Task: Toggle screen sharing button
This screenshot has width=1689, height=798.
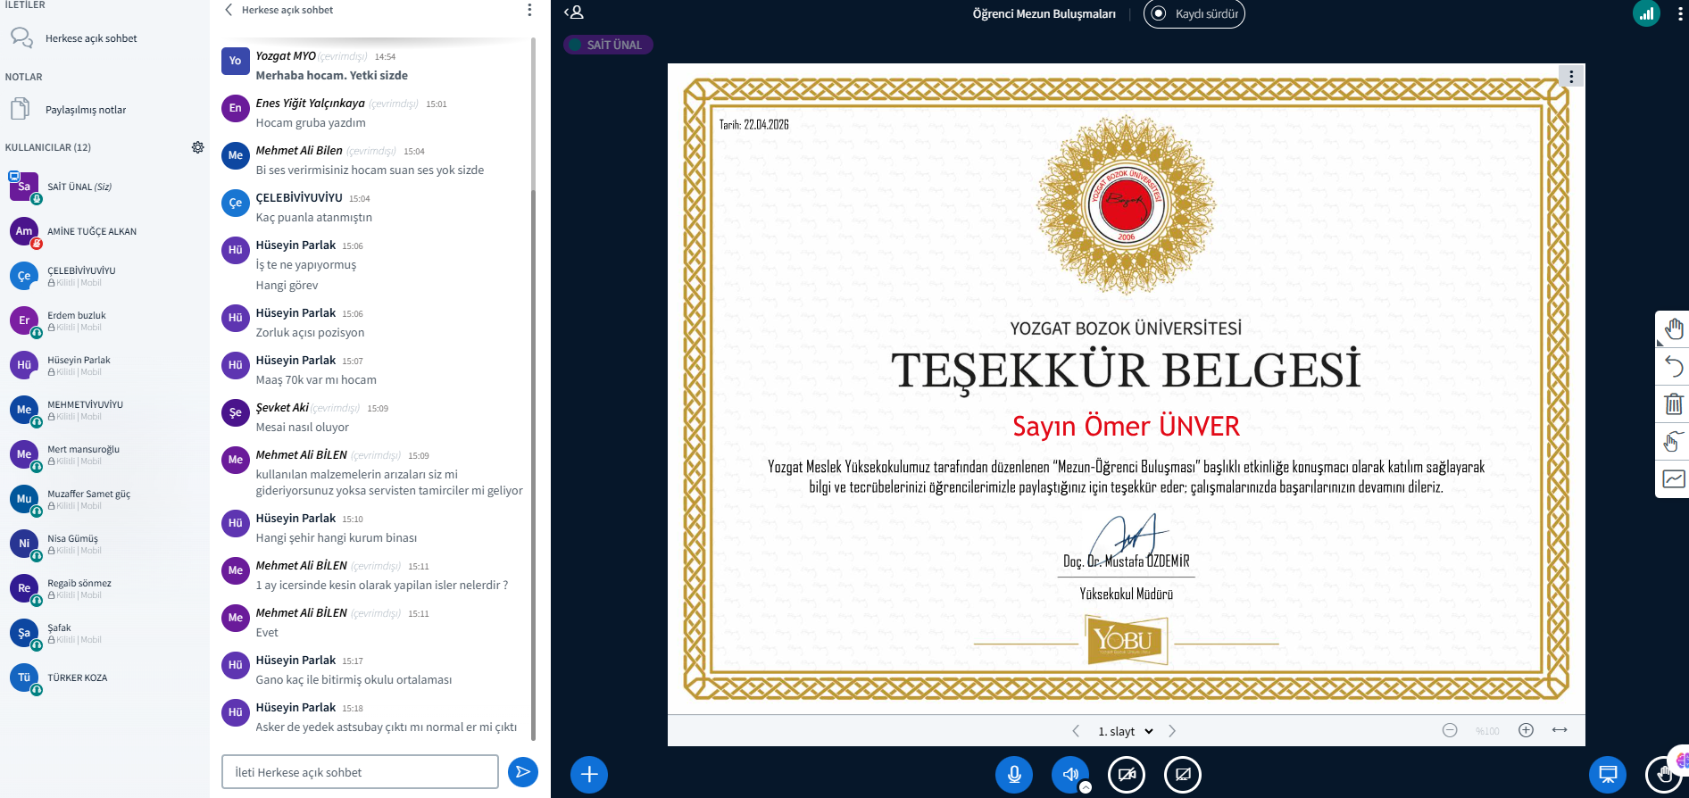Action: (x=1183, y=774)
